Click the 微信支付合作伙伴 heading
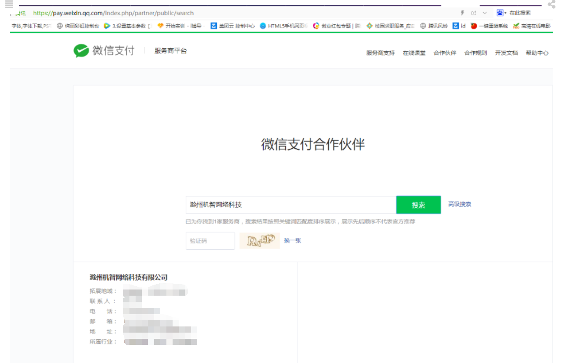565x363 pixels. click(x=313, y=144)
